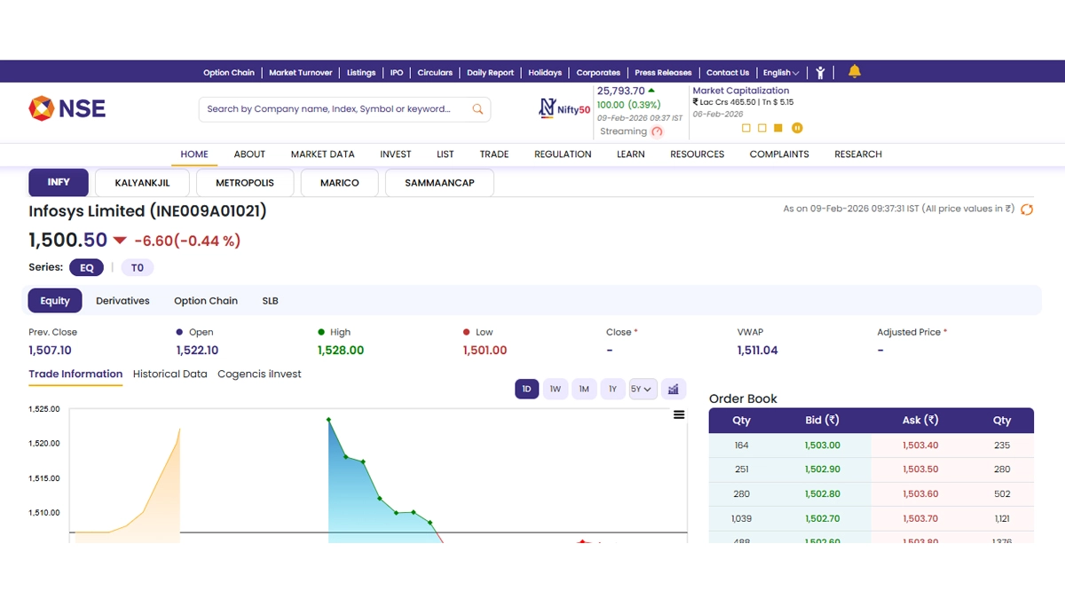The width and height of the screenshot is (1065, 599).
Task: Expand the English language dropdown
Action: click(781, 73)
